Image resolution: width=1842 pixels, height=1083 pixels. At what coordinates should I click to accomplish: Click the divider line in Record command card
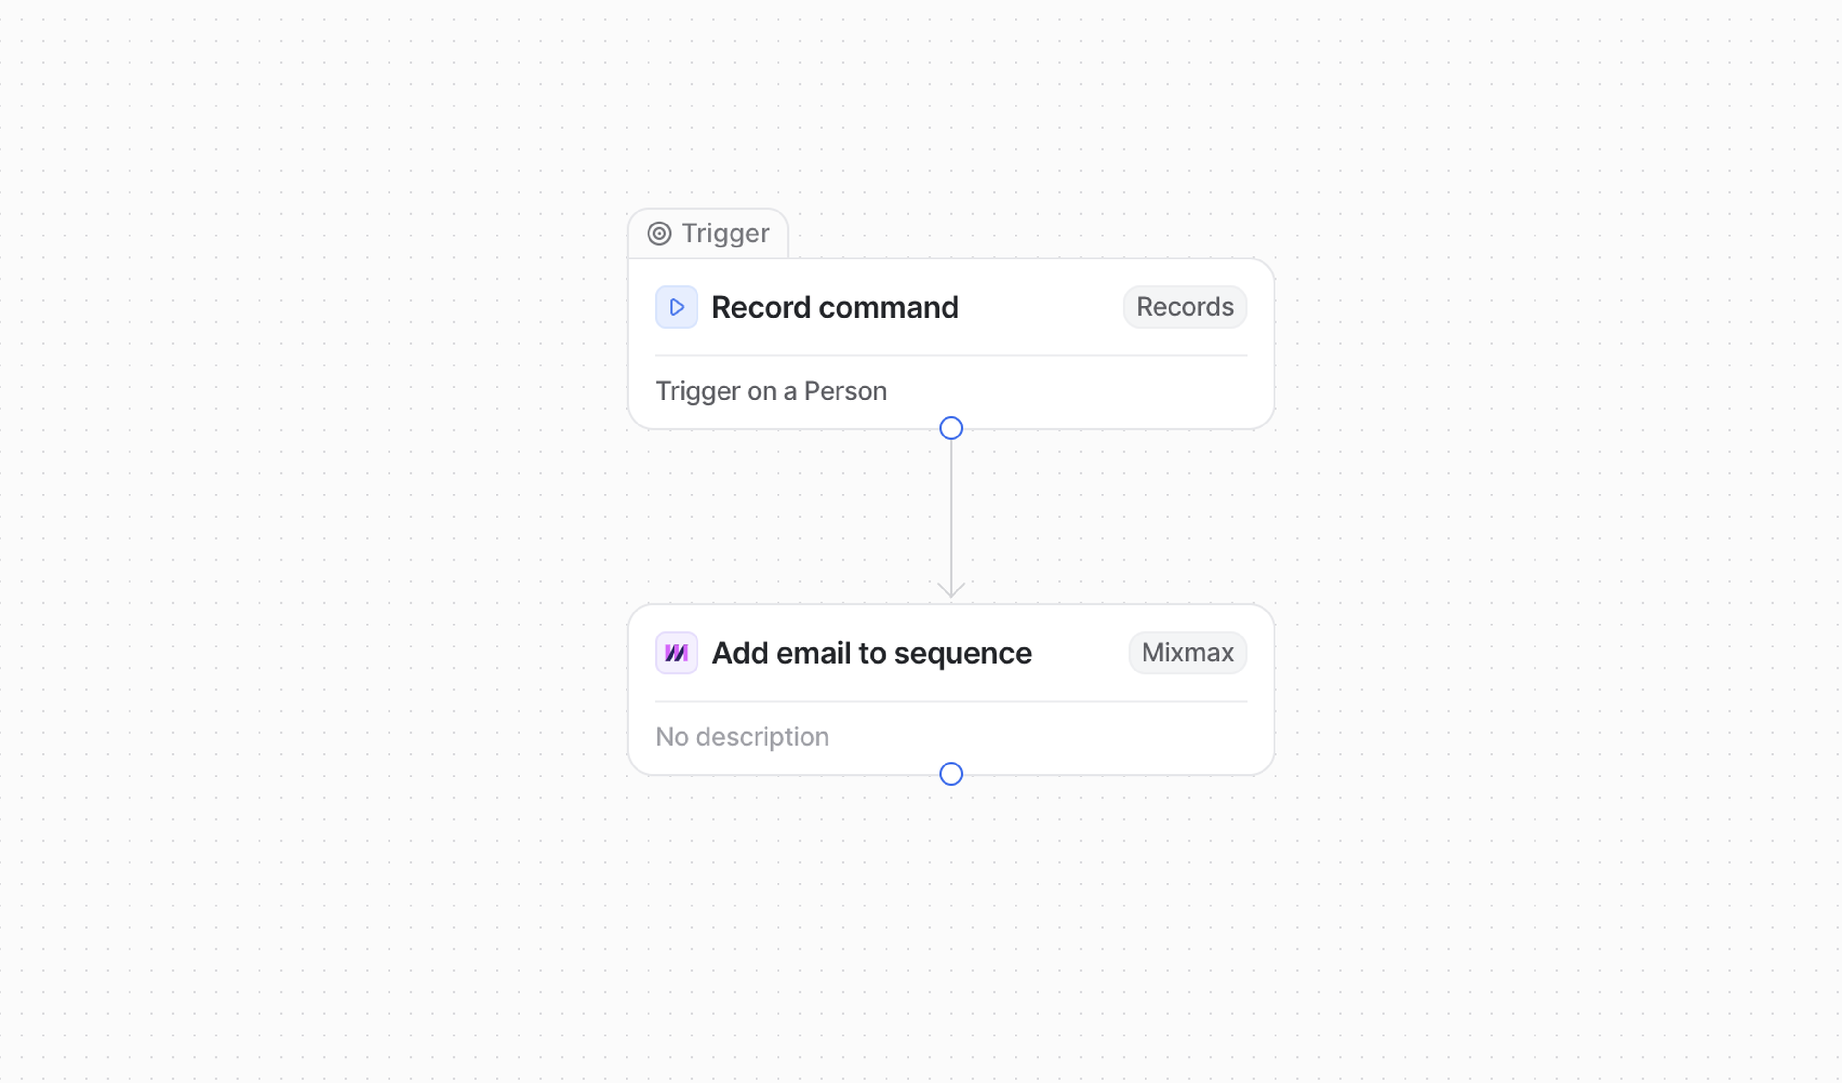point(950,356)
